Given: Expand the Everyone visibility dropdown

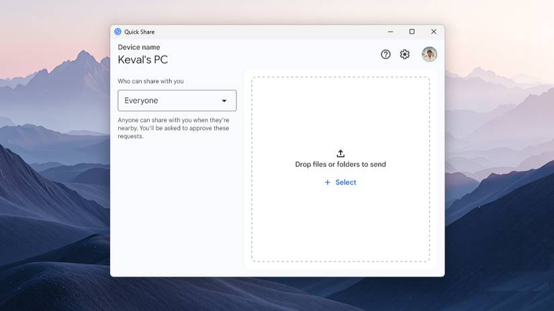Looking at the screenshot, I should coord(177,101).
